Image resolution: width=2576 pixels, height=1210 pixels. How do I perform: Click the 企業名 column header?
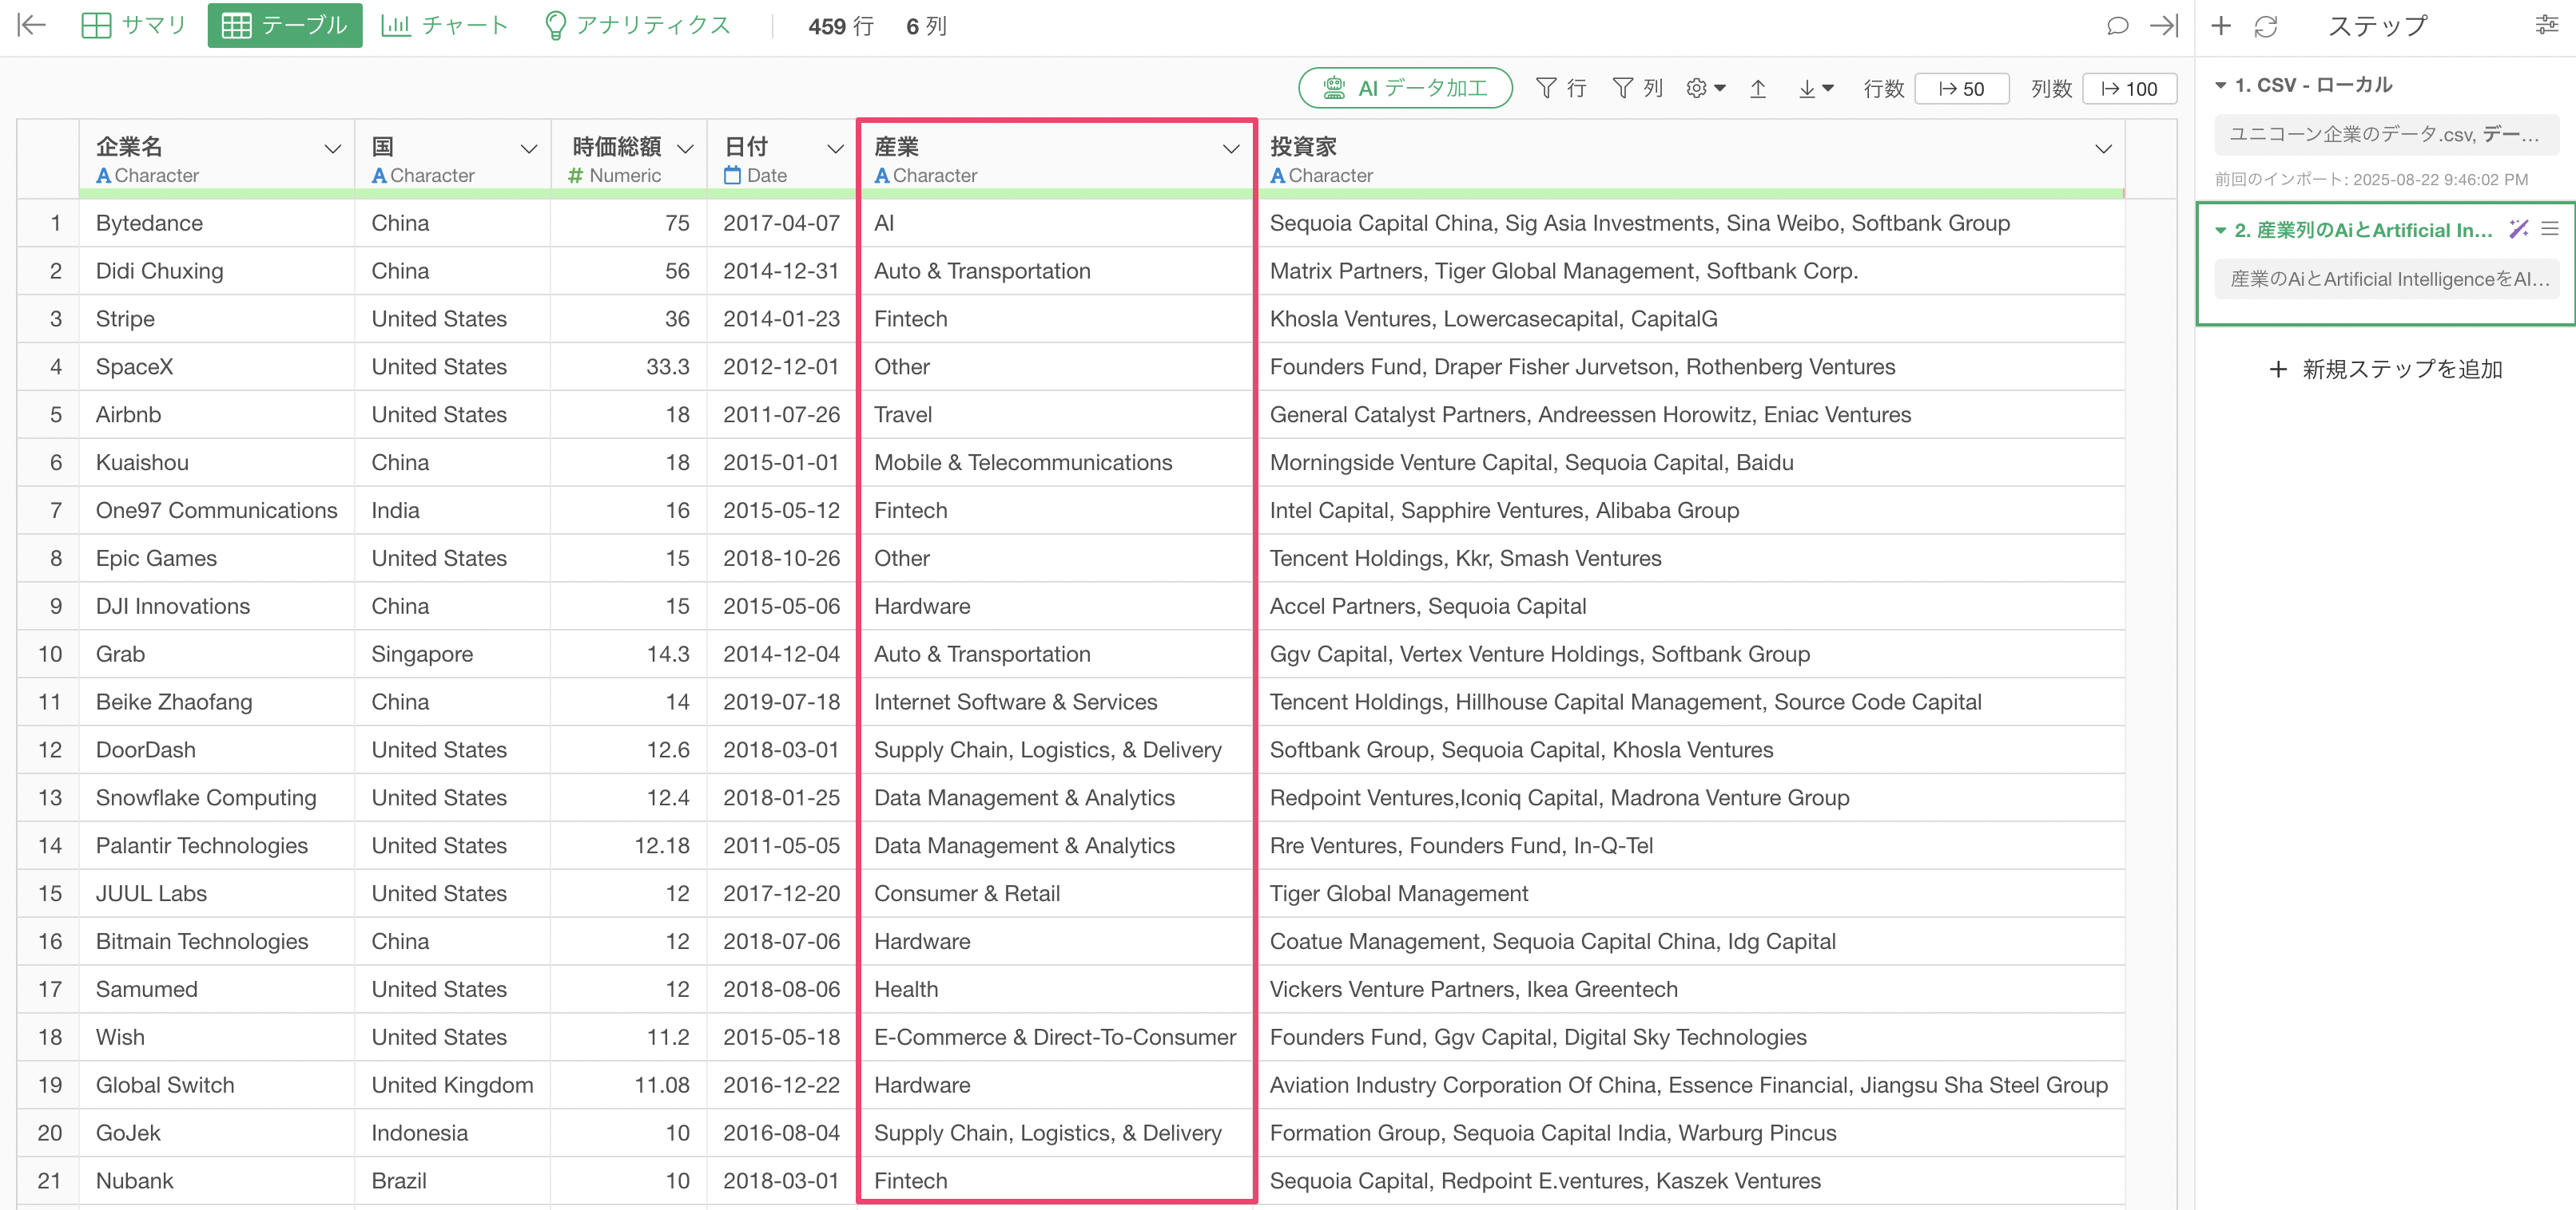[217, 159]
